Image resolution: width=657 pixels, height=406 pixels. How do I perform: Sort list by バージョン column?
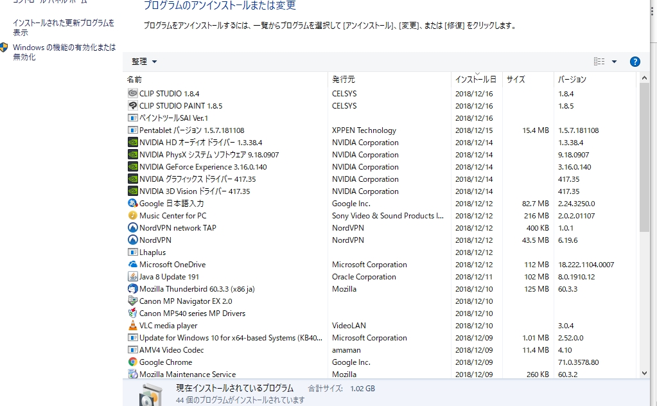tap(595, 79)
